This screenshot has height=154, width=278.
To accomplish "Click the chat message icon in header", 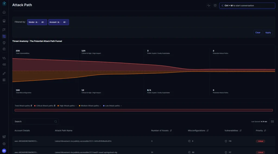I will [215, 5].
